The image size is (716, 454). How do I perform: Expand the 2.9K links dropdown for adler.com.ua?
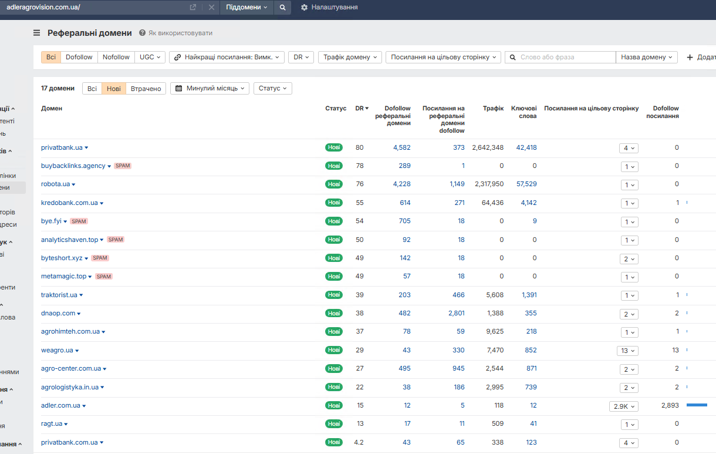pyautogui.click(x=624, y=406)
